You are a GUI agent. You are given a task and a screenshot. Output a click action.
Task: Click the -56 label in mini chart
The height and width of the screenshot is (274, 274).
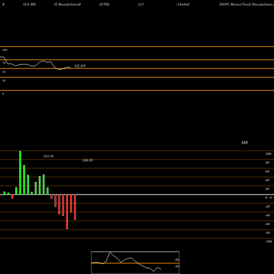(176, 260)
